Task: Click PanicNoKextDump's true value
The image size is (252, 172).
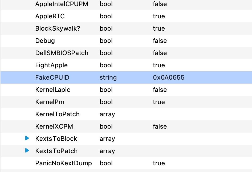Action: (x=159, y=163)
